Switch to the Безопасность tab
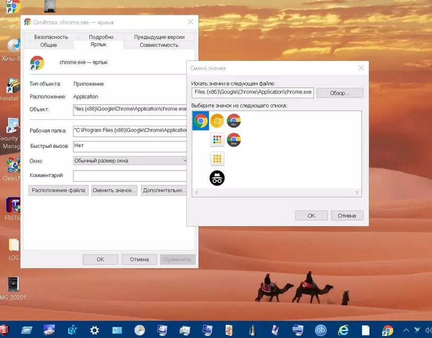 tap(51, 37)
